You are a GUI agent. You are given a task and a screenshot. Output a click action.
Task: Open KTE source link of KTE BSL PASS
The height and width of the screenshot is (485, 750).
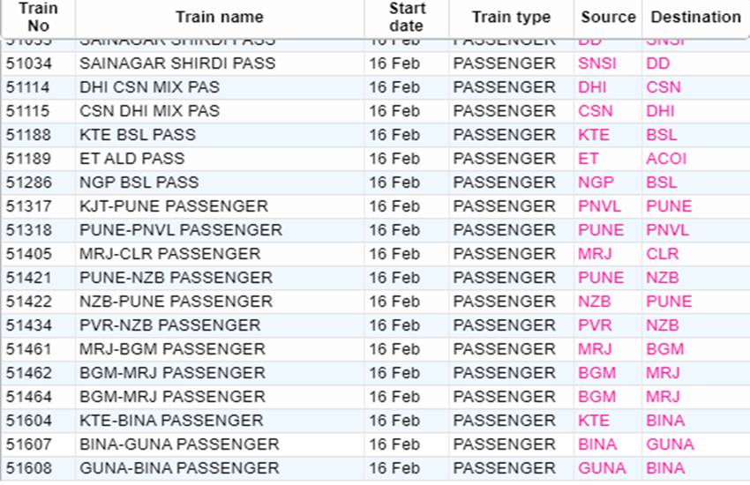594,135
